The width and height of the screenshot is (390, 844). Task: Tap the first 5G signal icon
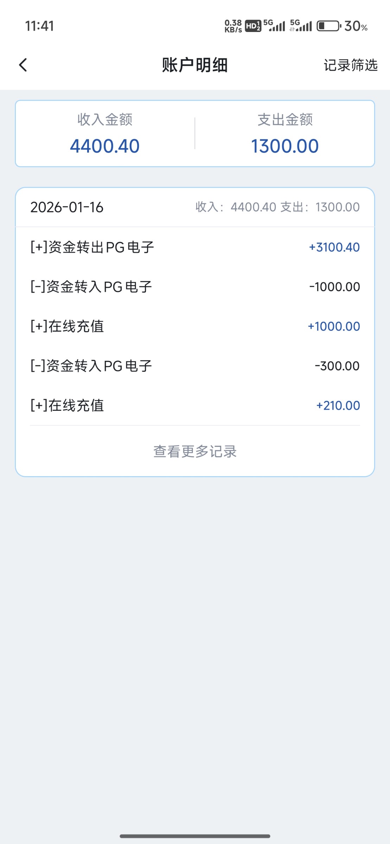pyautogui.click(x=274, y=26)
